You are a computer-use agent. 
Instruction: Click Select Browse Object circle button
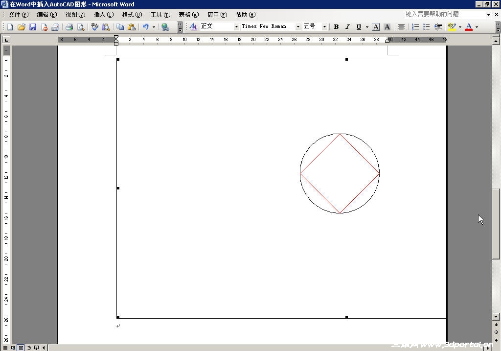[496, 332]
